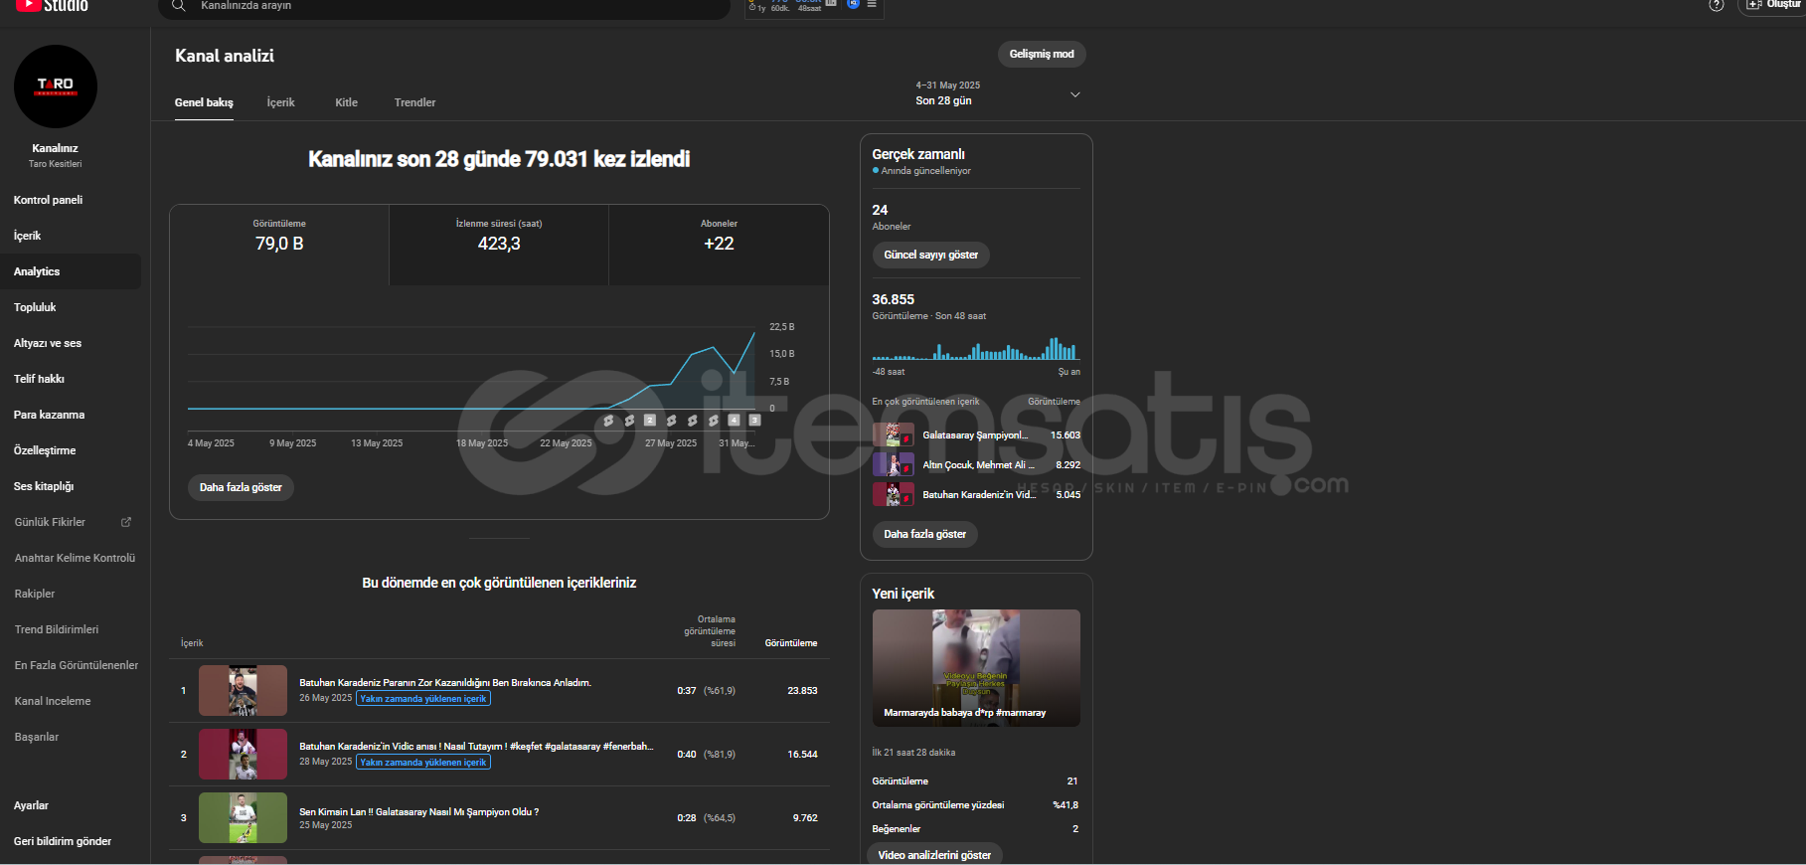This screenshot has height=865, width=1806.
Task: Open Gelişmiş mod advanced mode
Action: [x=1042, y=54]
